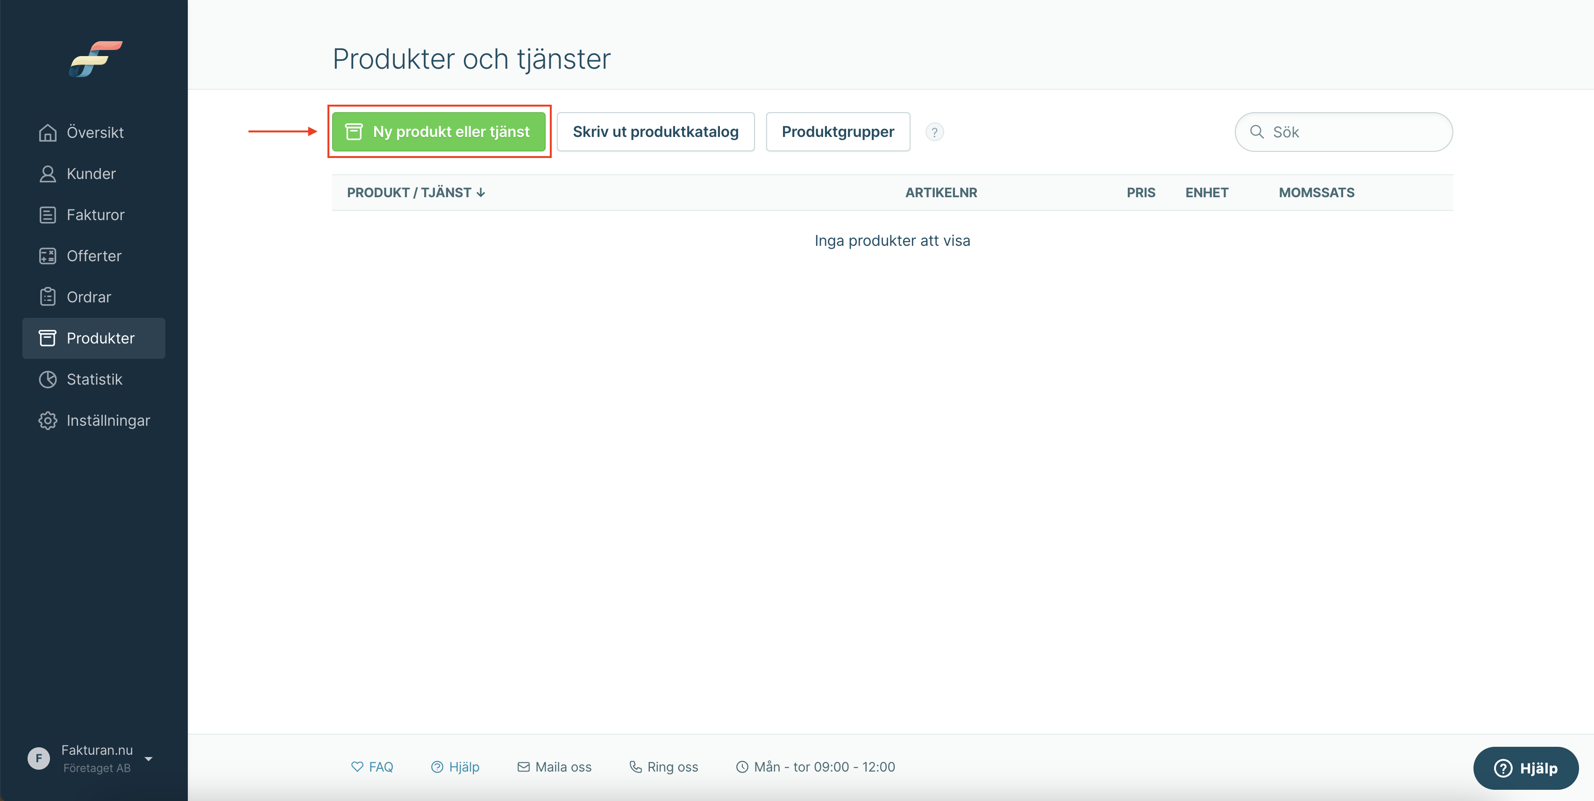1594x801 pixels.
Task: Click the F avatar for Företaget AB
Action: click(38, 758)
